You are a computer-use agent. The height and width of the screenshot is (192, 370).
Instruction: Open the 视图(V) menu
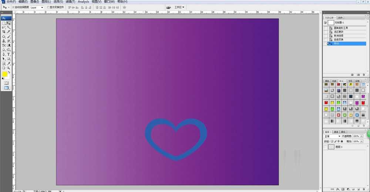(x=97, y=1)
